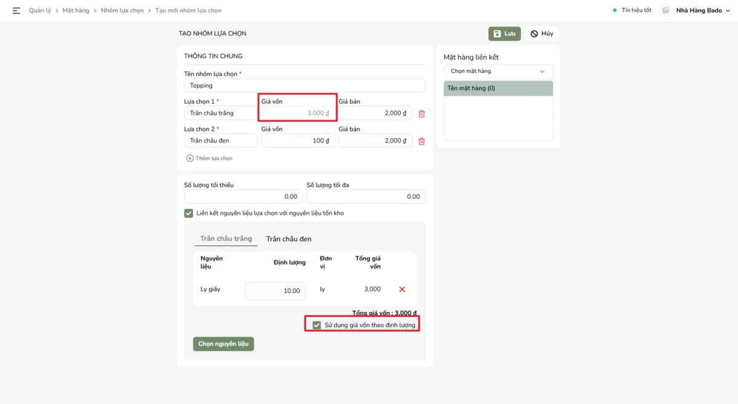Switch to the Trân châu đen tab
The width and height of the screenshot is (738, 404).
[288, 239]
